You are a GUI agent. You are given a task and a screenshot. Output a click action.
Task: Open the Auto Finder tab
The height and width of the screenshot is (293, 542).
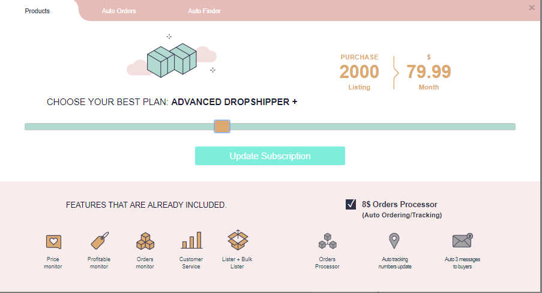[204, 11]
